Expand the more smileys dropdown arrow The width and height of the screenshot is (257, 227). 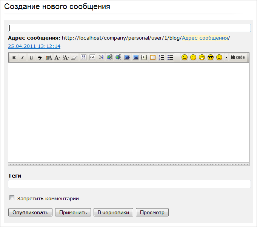pos(226,58)
